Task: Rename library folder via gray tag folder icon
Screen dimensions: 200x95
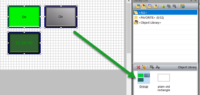Action: [174, 6]
